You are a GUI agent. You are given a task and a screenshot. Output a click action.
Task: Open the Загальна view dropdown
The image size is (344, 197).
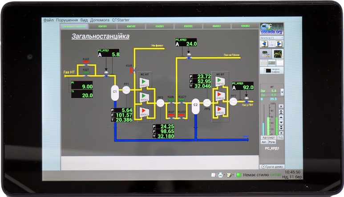click(x=272, y=38)
